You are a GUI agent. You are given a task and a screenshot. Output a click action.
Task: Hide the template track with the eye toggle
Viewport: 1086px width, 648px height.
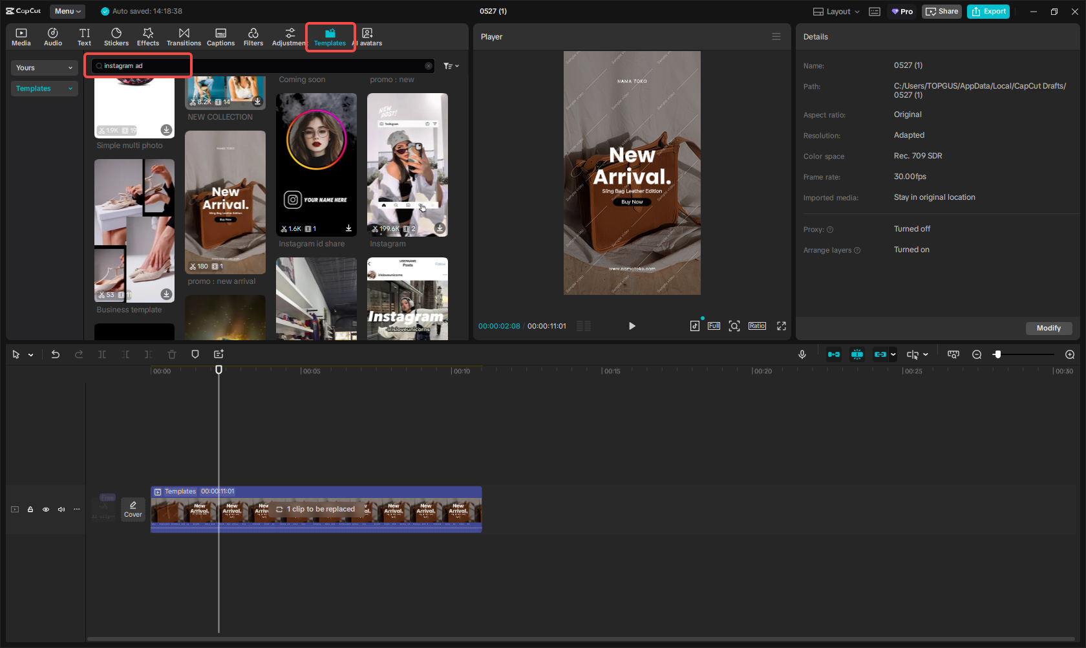click(45, 509)
